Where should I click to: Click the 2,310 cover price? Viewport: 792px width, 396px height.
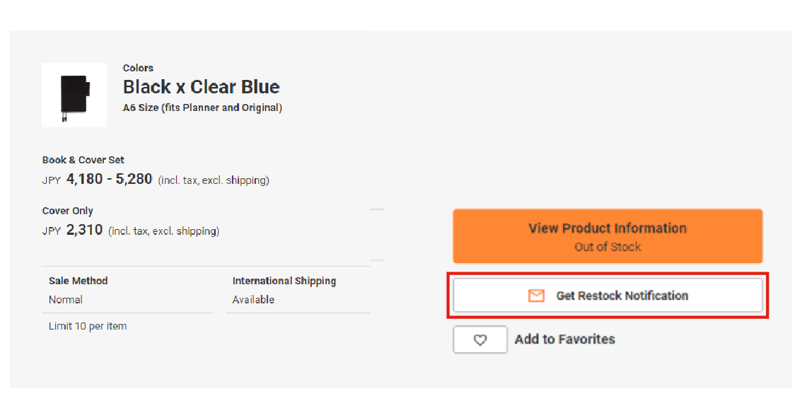coord(85,231)
